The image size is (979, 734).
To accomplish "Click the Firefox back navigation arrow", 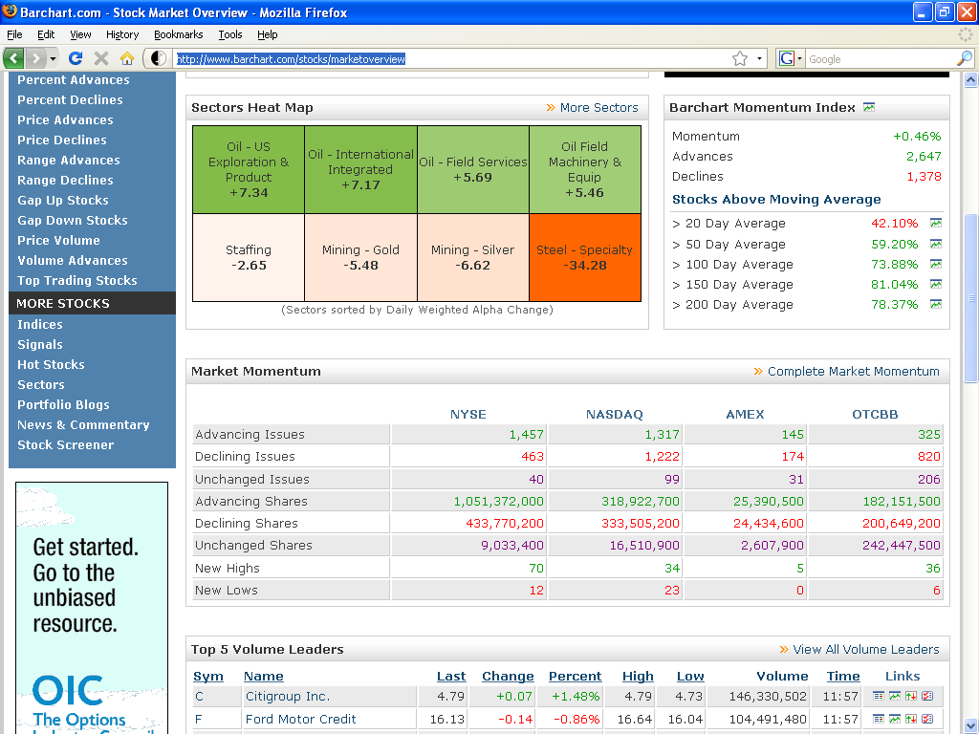I will click(13, 58).
